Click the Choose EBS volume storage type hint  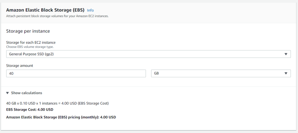click(x=30, y=47)
